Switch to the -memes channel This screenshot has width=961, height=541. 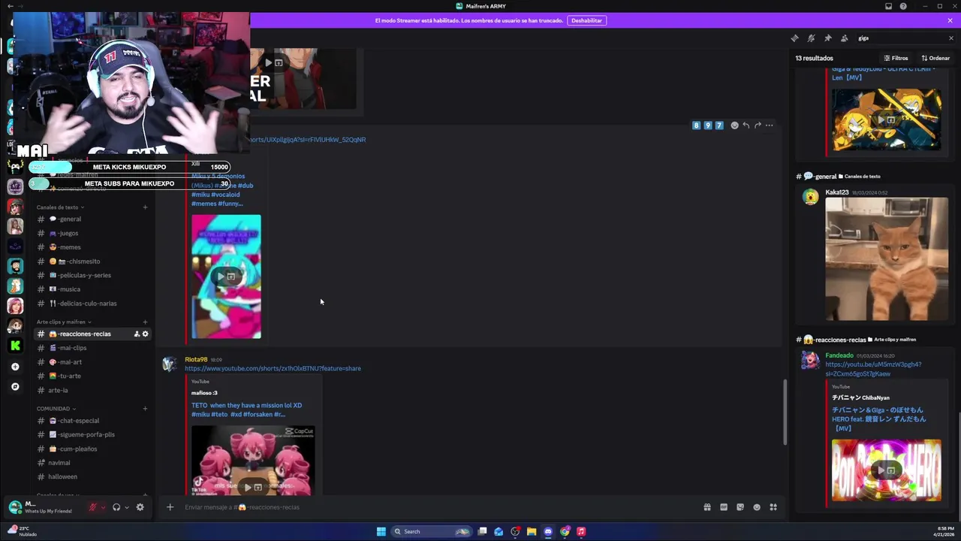93,247
